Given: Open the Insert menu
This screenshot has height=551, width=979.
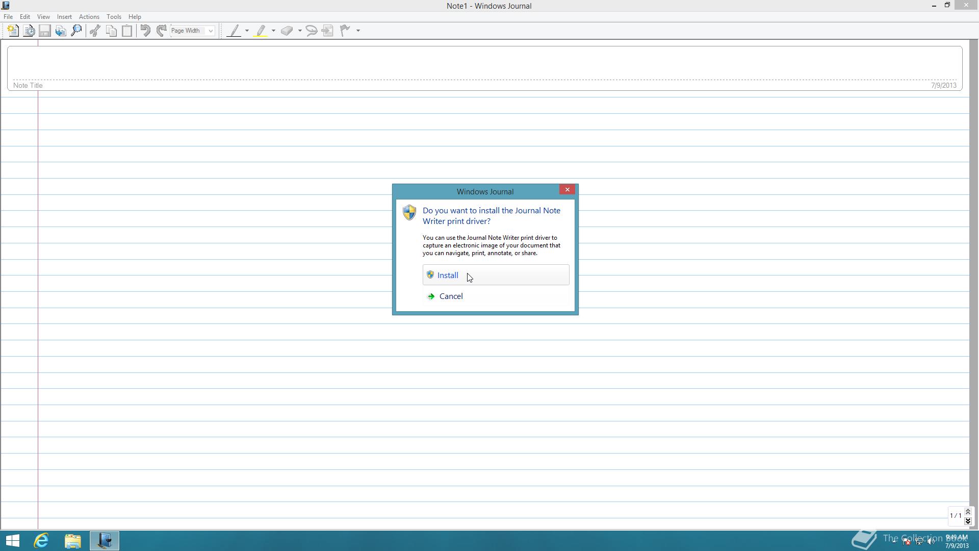Looking at the screenshot, I should pyautogui.click(x=64, y=17).
